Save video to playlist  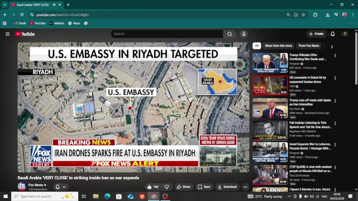(x=204, y=187)
